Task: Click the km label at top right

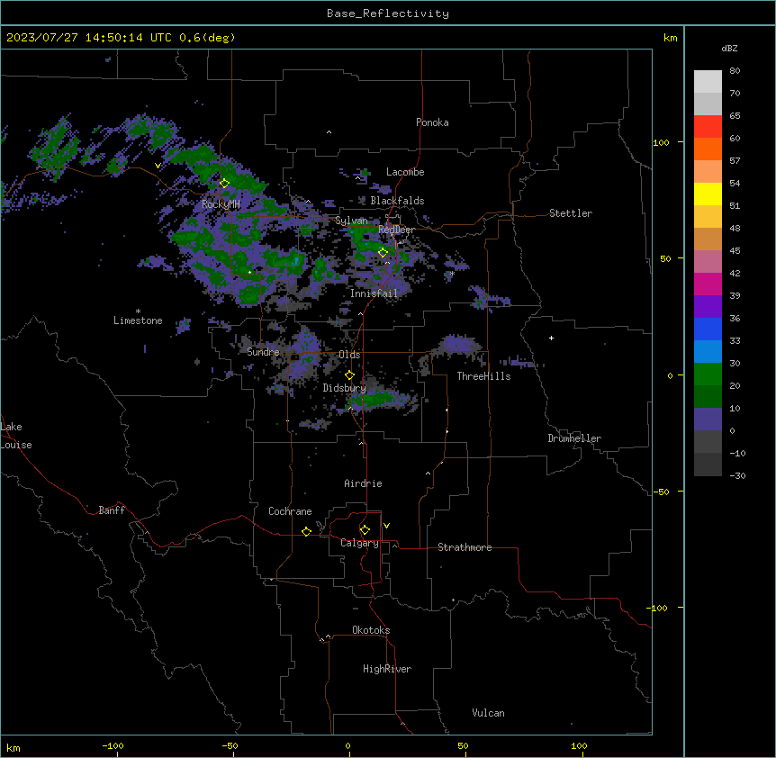Action: [670, 38]
